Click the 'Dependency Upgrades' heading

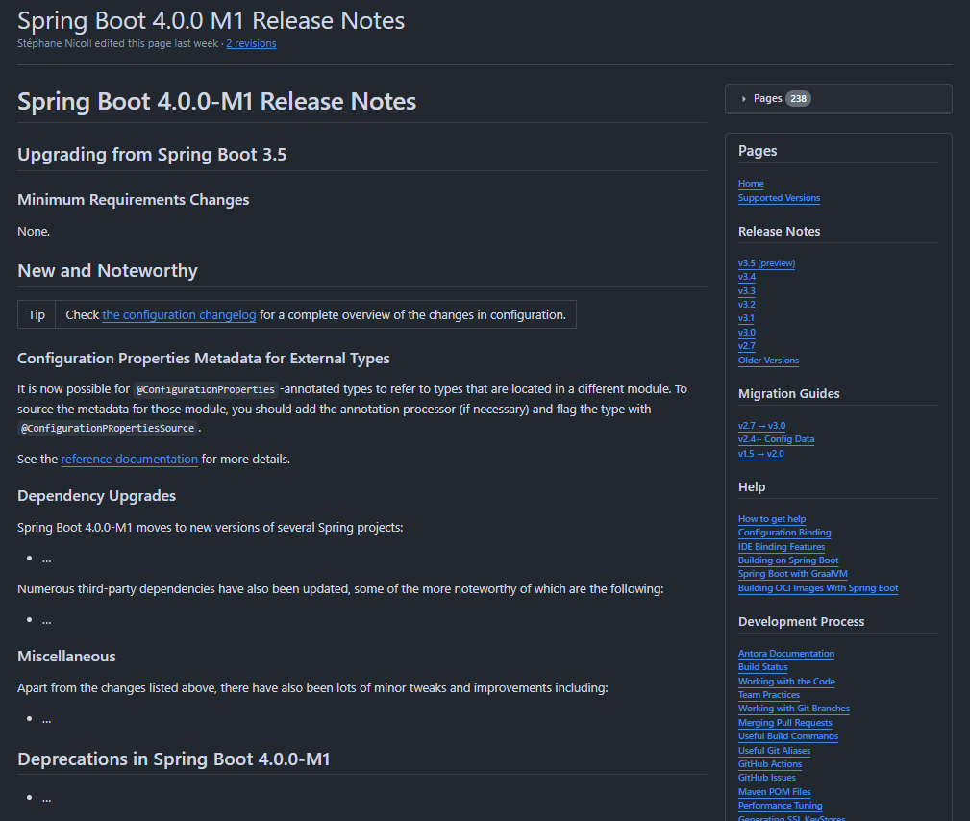96,496
